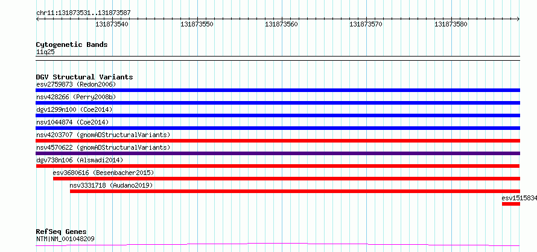Click the red bar for nsv3331718

(x=295, y=191)
